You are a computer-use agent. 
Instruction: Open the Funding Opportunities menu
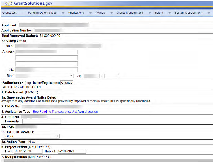[x=42, y=13]
